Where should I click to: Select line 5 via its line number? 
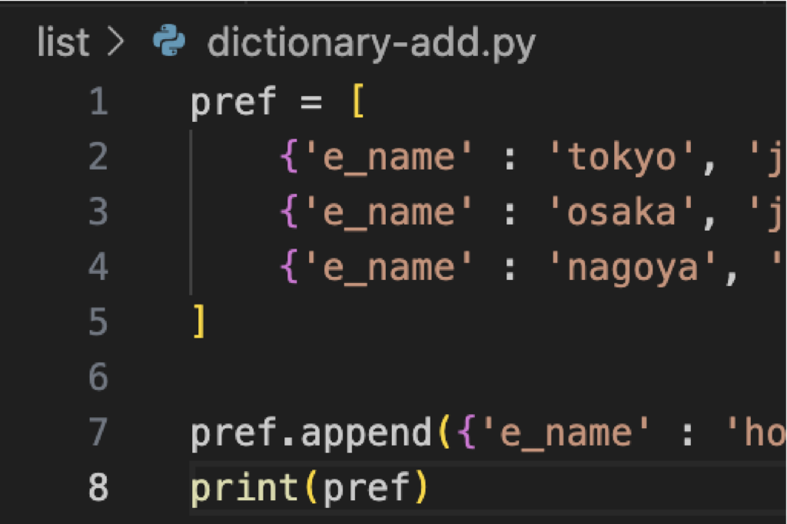pos(98,323)
